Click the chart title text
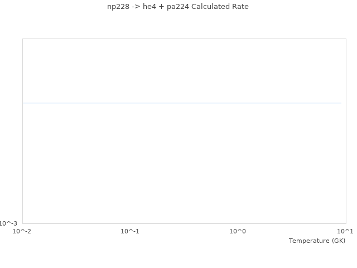The width and height of the screenshot is (357, 268). tap(178, 7)
